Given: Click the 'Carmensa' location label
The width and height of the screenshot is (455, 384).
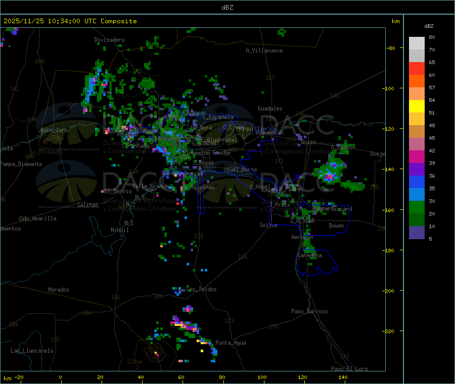Looking at the screenshot, I should (x=309, y=256).
